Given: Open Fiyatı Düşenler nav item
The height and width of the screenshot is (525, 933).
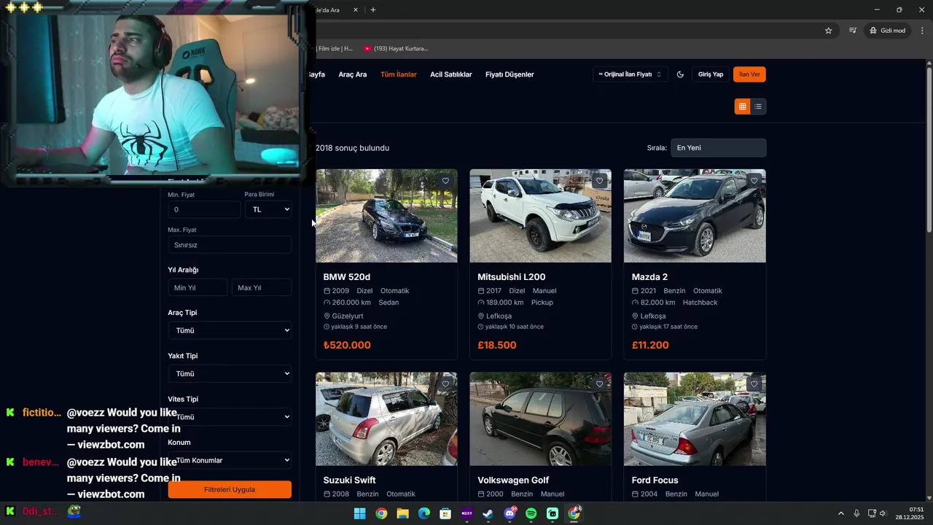Looking at the screenshot, I should coord(510,74).
